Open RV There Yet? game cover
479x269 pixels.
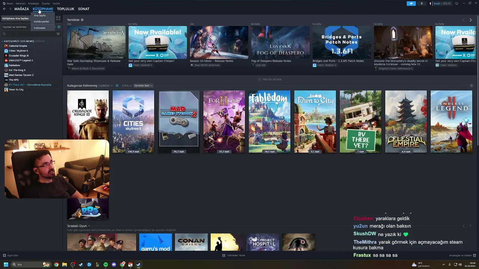click(x=360, y=121)
